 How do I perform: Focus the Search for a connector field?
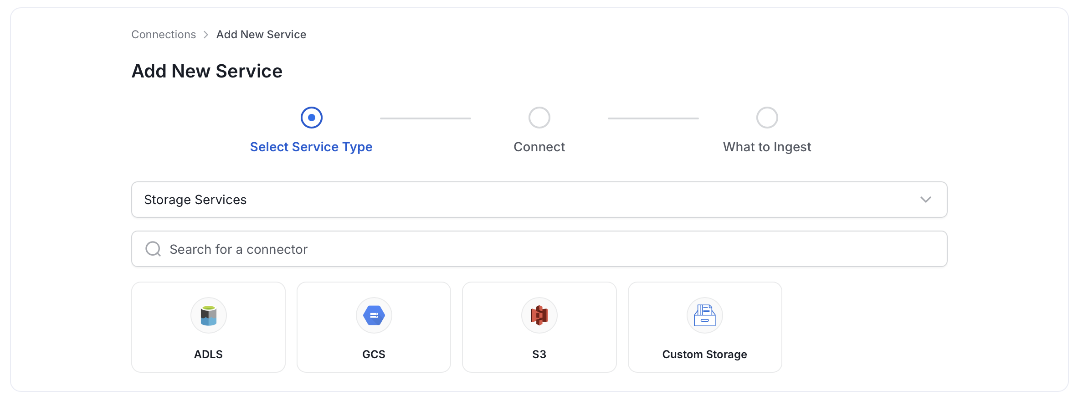click(x=539, y=249)
